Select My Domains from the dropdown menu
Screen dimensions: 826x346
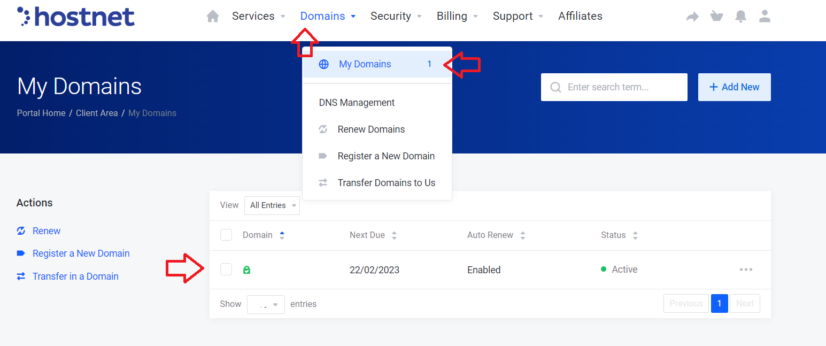pyautogui.click(x=365, y=64)
